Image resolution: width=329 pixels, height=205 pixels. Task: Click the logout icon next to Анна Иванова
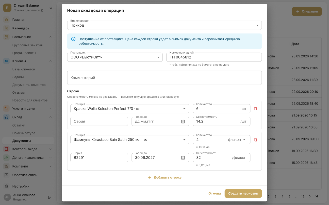click(x=50, y=197)
